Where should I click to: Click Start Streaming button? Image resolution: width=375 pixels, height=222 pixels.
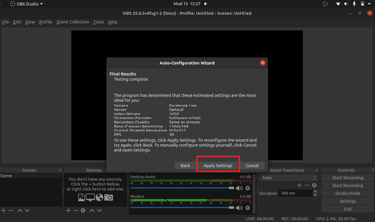tap(348, 178)
